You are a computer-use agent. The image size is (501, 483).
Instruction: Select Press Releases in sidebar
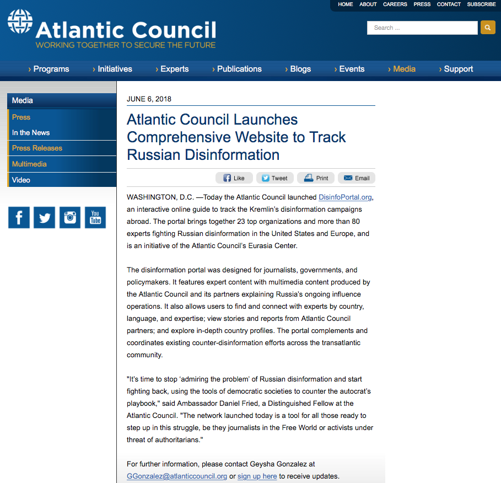62,148
